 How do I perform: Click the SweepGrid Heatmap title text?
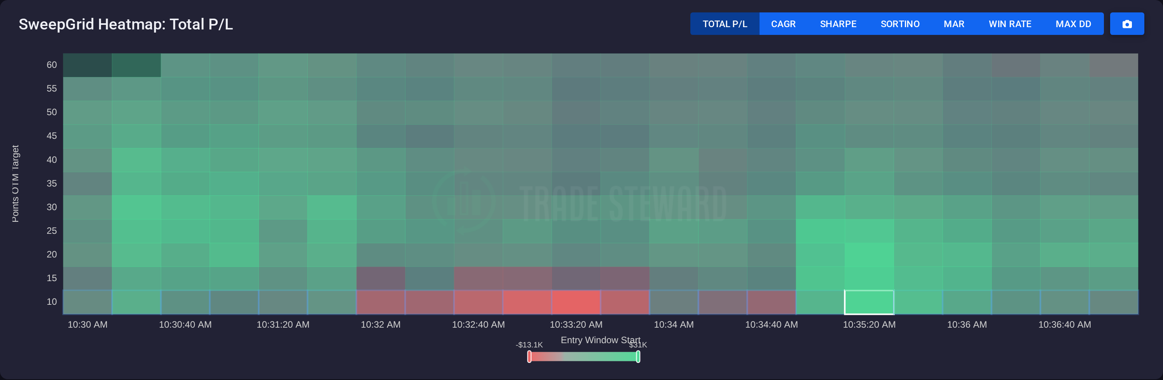point(126,24)
